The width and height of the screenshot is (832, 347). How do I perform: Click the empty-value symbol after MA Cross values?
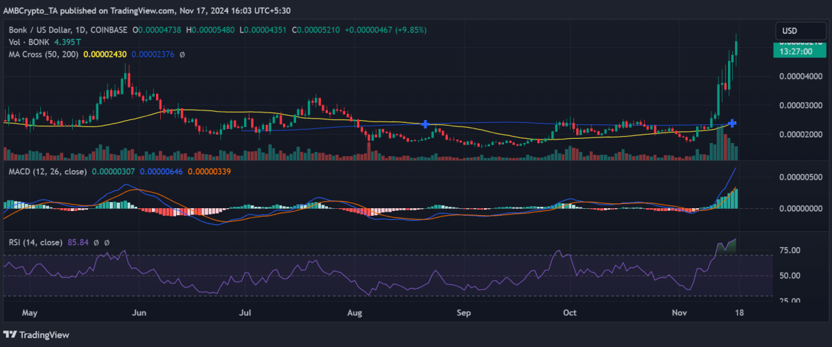pos(182,54)
